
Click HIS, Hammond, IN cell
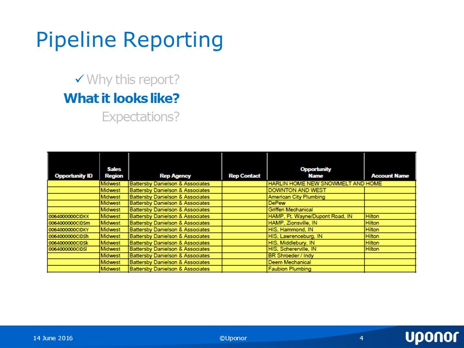(x=316, y=230)
